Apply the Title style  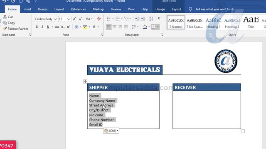click(x=251, y=23)
